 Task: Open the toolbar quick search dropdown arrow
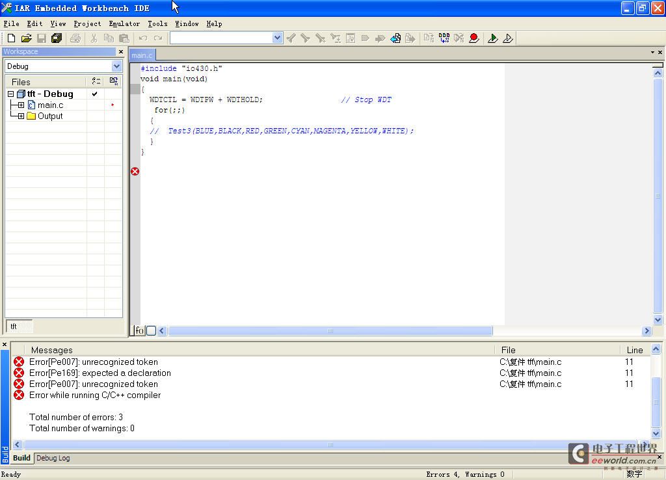click(277, 38)
